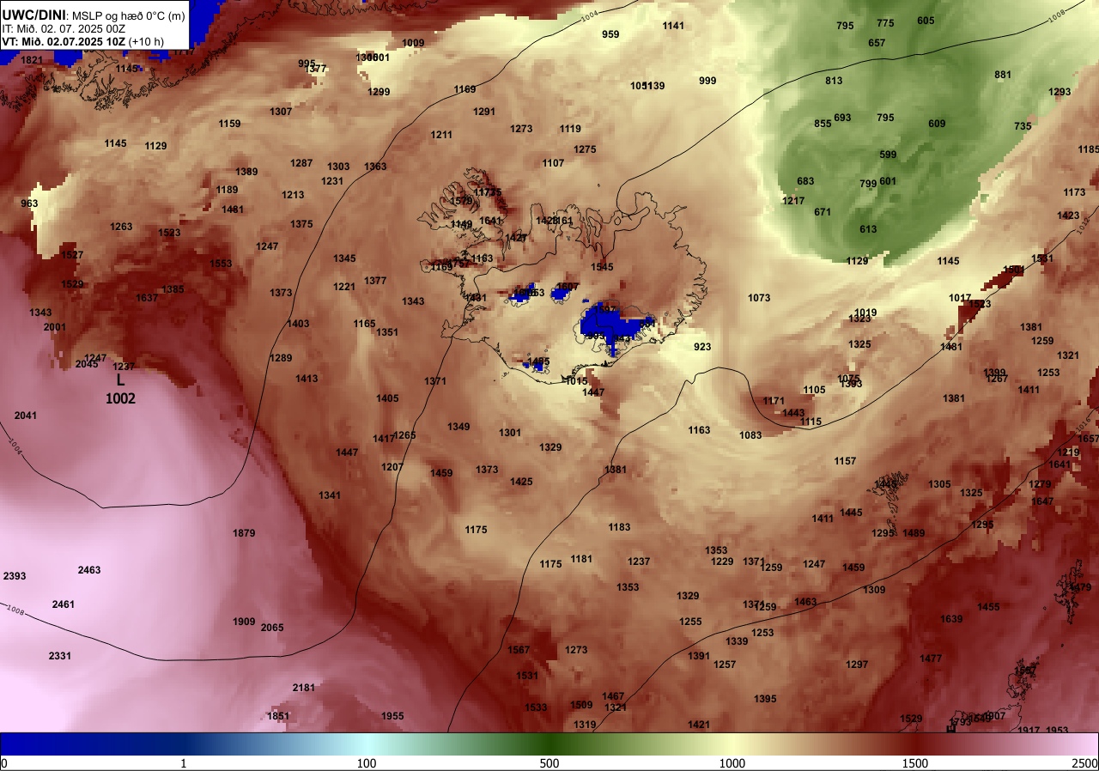Click the value 959

coord(610,34)
